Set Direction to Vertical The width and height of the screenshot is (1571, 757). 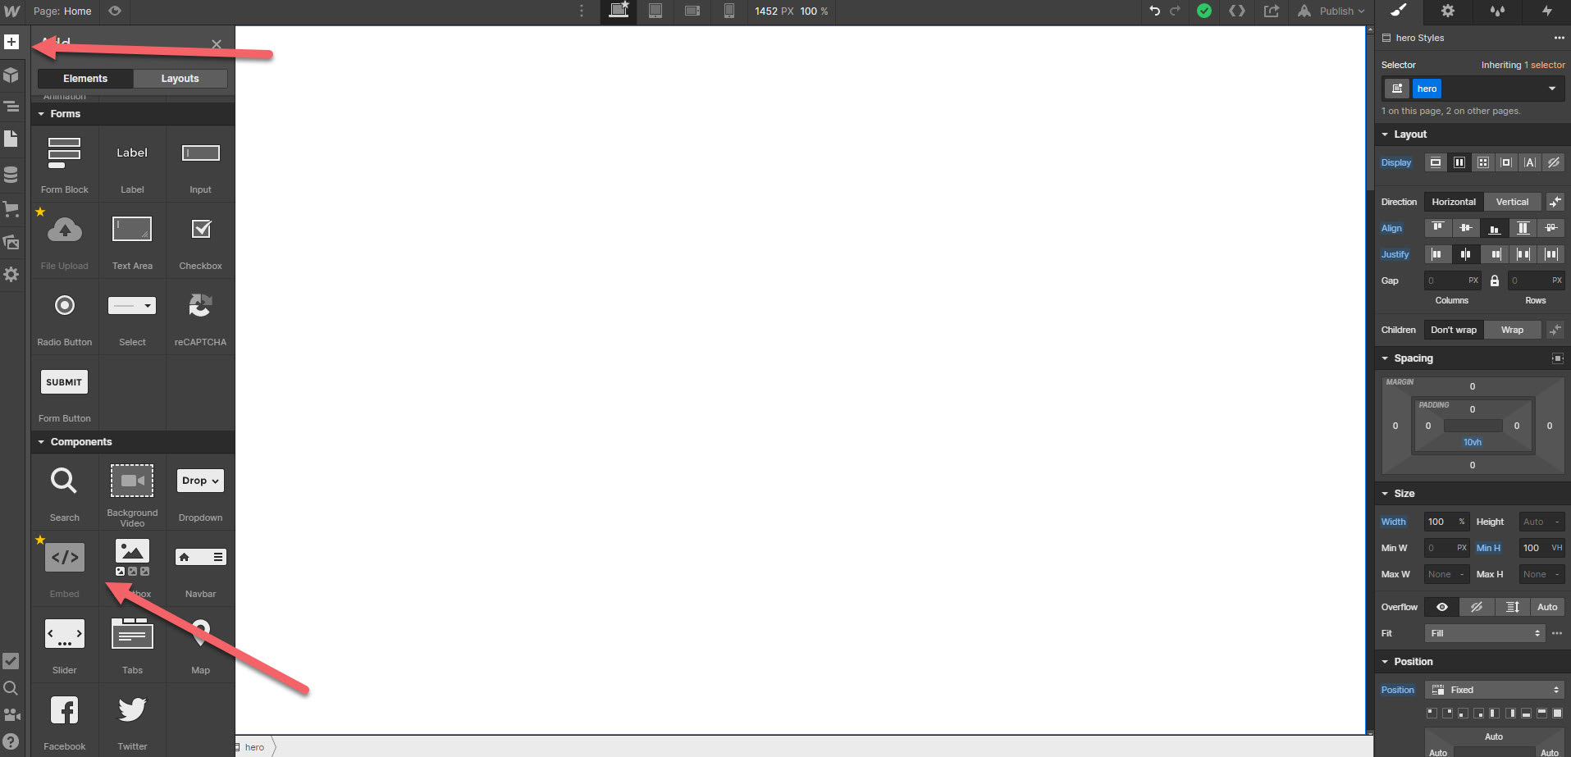pos(1511,202)
